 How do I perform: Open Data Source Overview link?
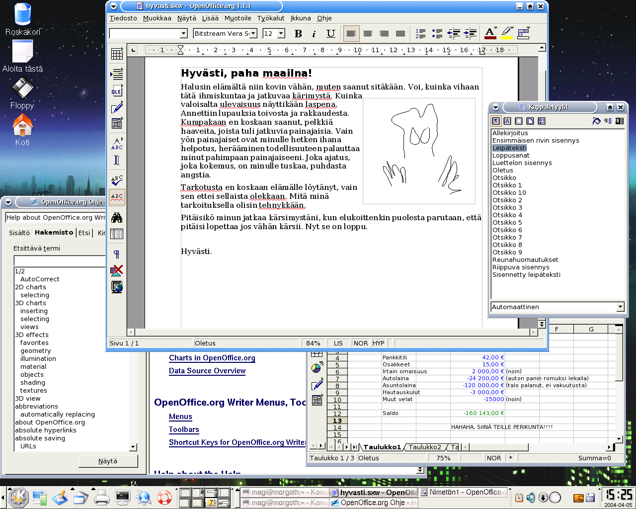tap(207, 371)
